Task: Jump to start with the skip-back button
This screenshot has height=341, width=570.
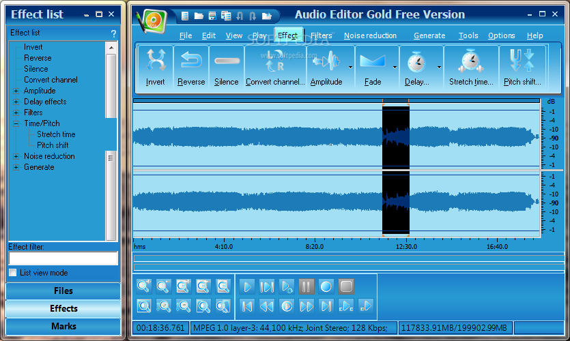Action: [x=247, y=306]
